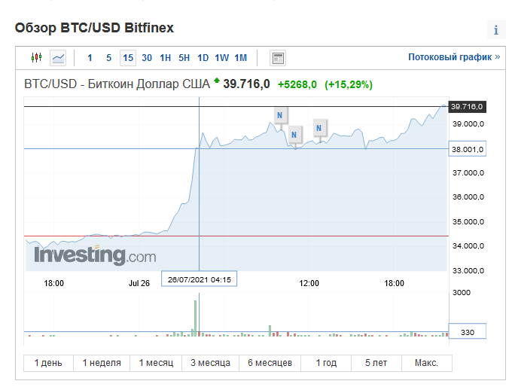512x387 pixels.
Task: Set the interval to 1H
Action: click(x=165, y=58)
